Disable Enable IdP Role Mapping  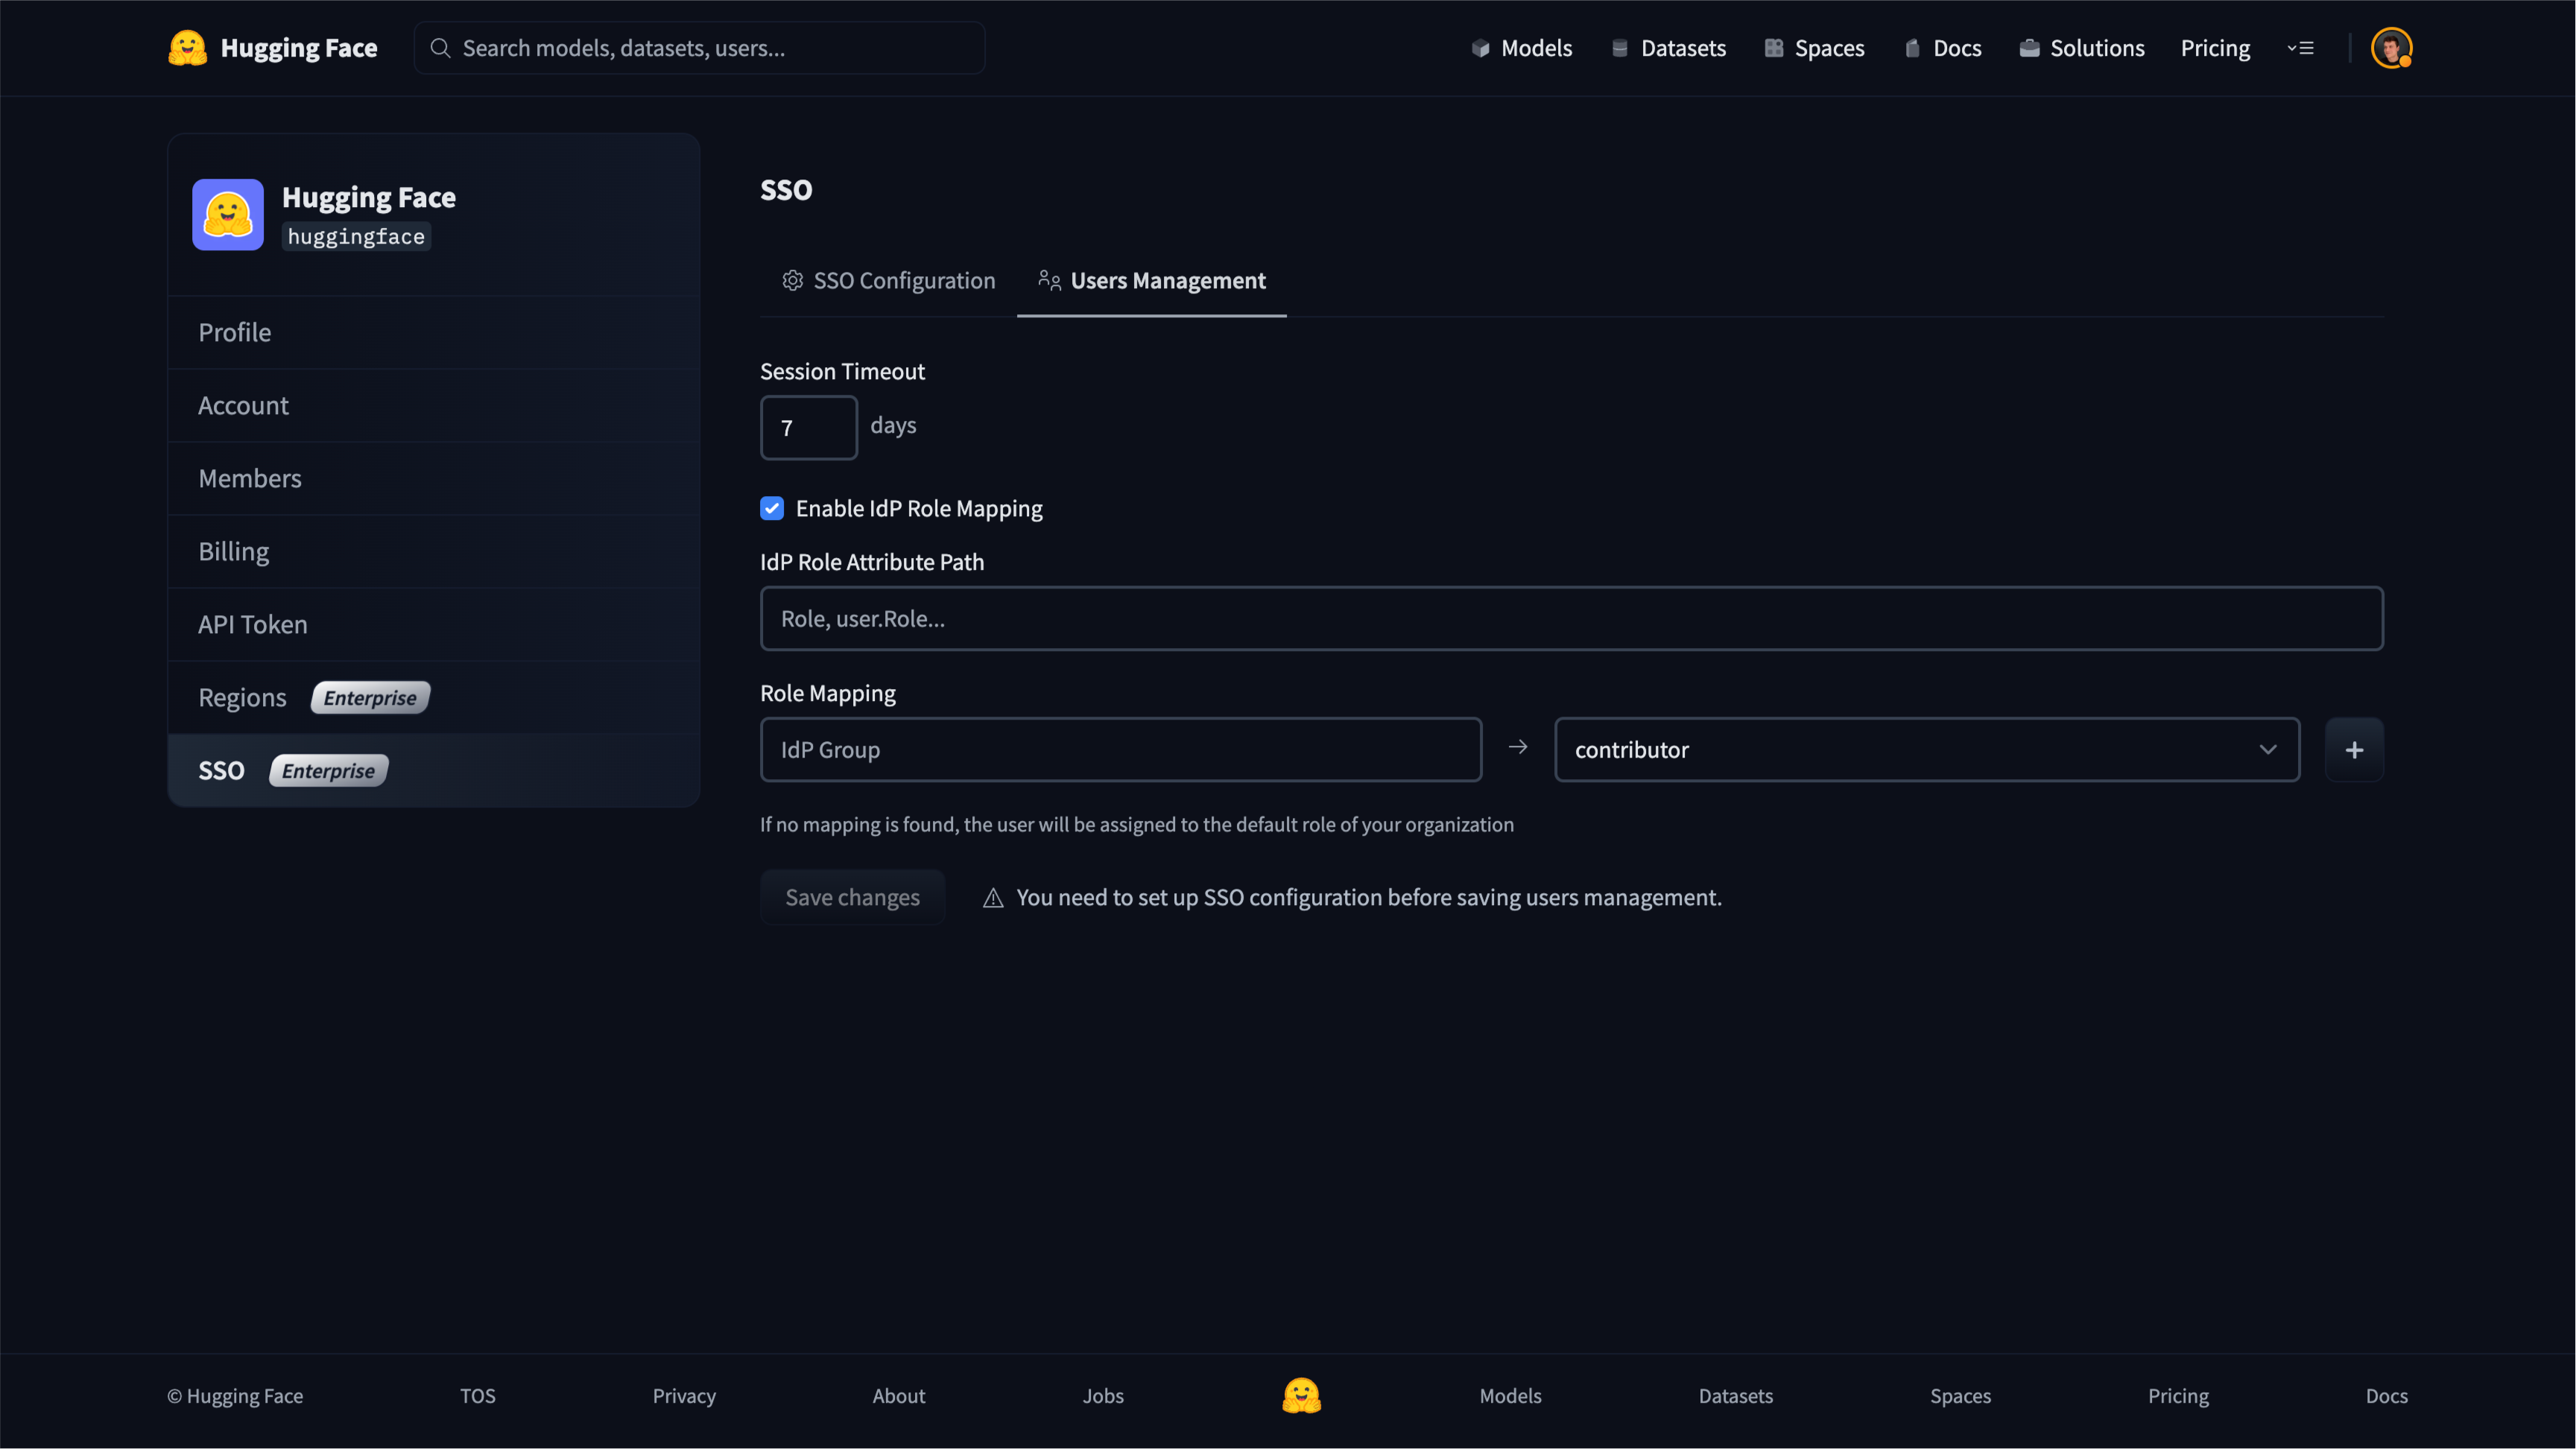(x=772, y=508)
